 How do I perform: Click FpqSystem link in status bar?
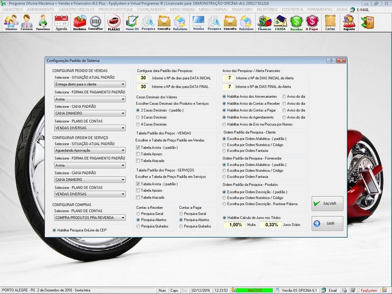pos(369,290)
